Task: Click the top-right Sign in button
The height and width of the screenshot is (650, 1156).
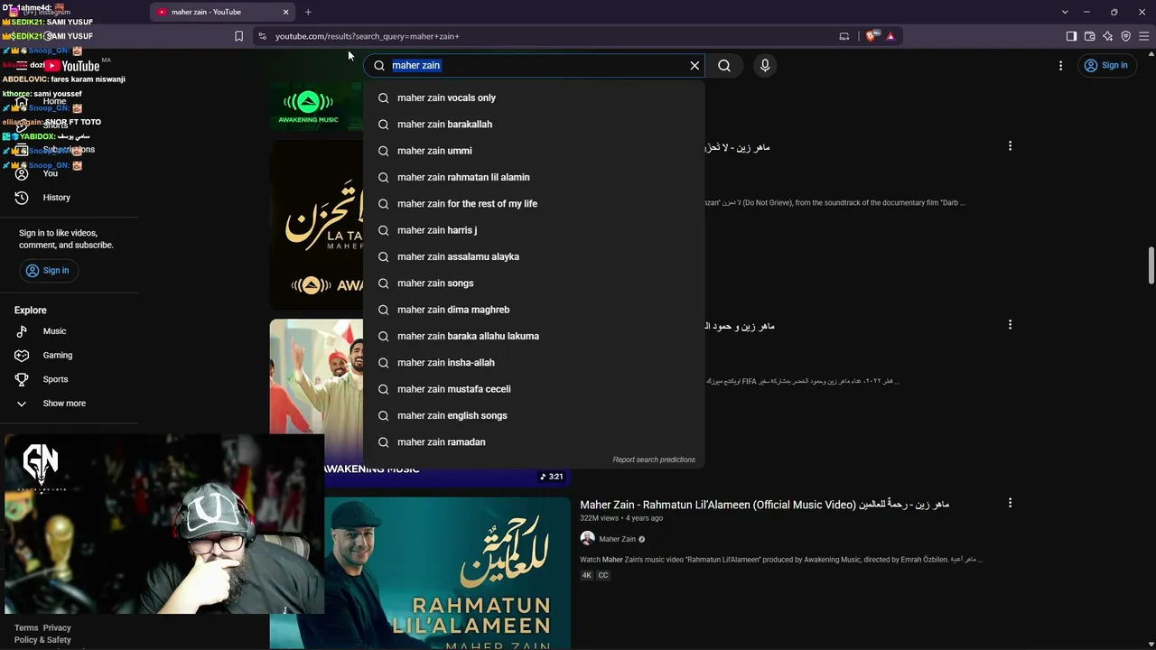Action: pyautogui.click(x=1106, y=65)
